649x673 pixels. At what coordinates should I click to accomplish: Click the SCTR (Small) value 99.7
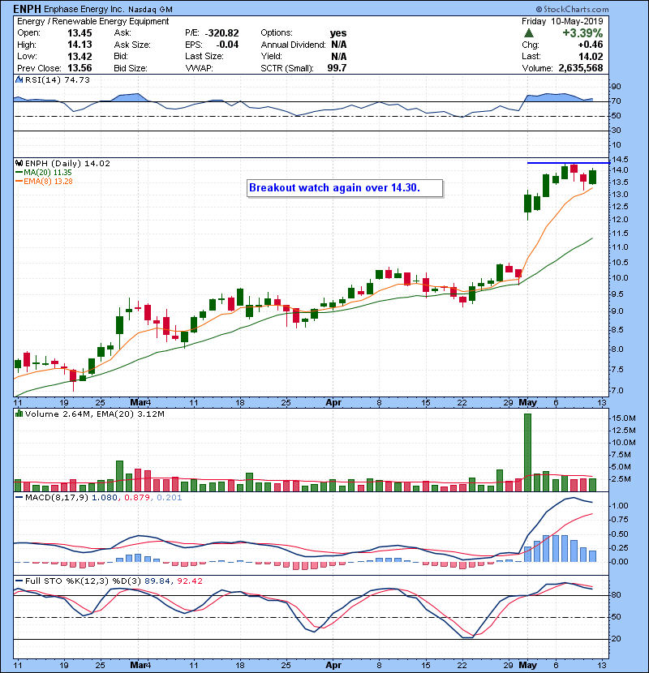tap(337, 68)
